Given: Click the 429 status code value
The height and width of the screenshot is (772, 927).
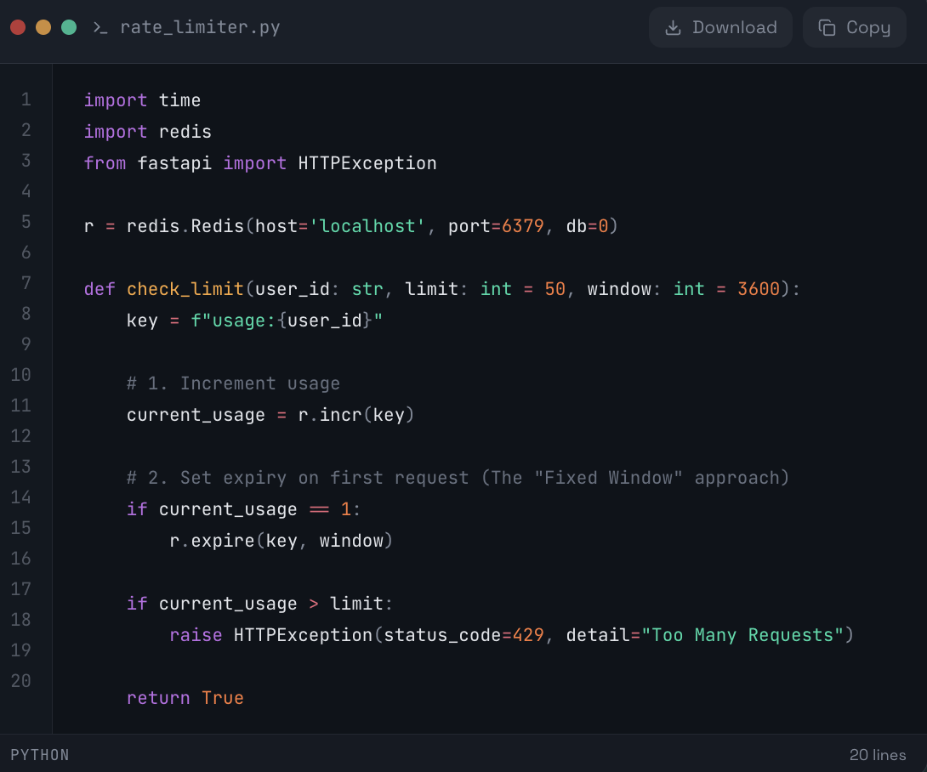Looking at the screenshot, I should [528, 635].
